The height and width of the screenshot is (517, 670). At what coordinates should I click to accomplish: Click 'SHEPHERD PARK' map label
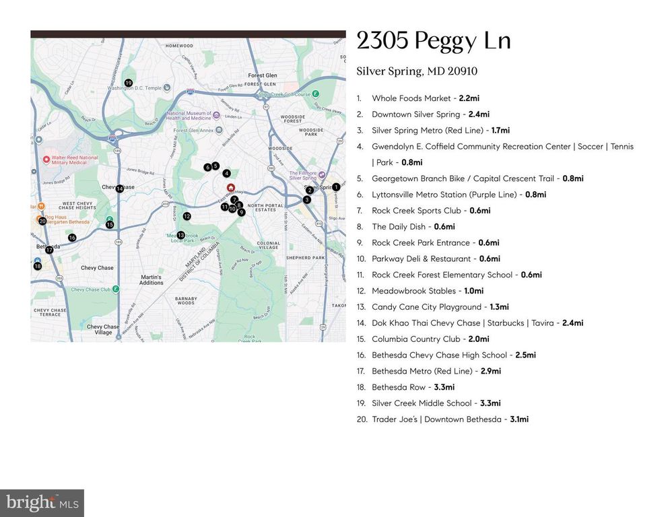306,258
